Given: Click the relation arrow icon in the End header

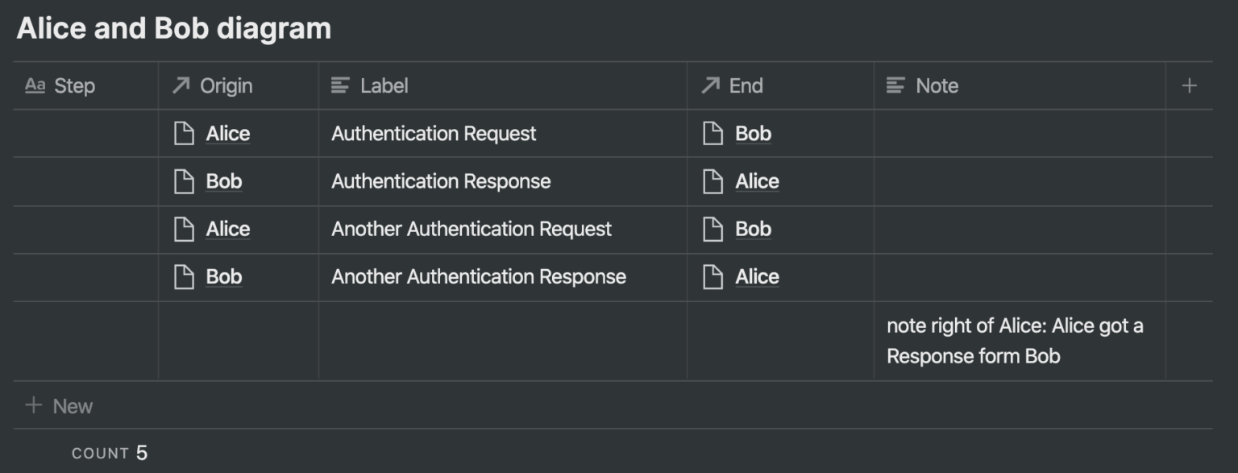Looking at the screenshot, I should tap(709, 85).
